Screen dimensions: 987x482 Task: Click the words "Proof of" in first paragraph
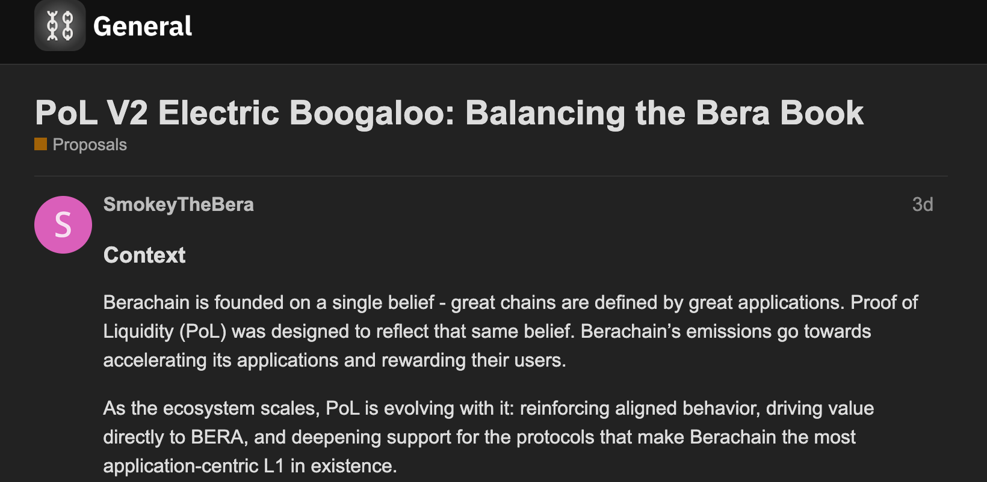884,302
